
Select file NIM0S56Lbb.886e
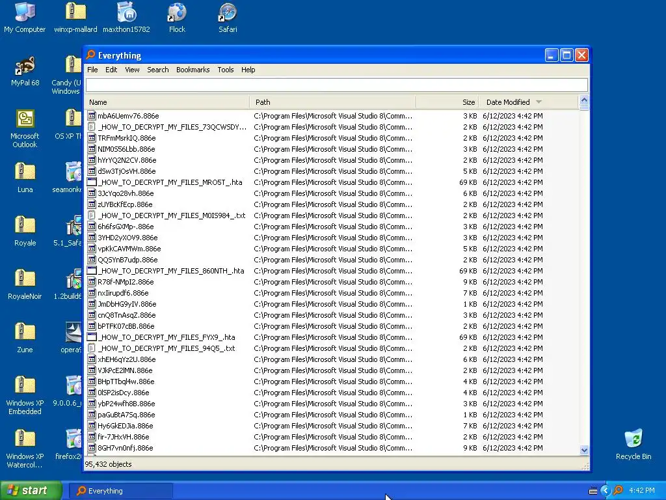tap(126, 149)
